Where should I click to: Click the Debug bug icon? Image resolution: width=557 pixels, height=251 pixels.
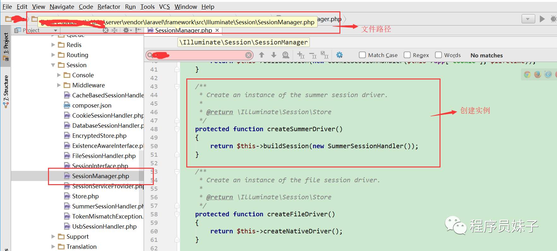(554, 19)
